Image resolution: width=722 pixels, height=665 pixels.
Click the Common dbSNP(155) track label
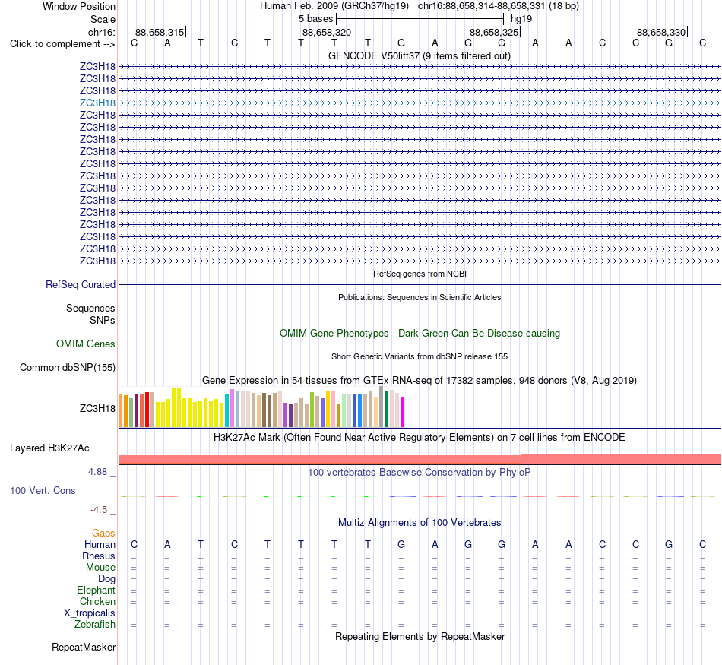(67, 368)
